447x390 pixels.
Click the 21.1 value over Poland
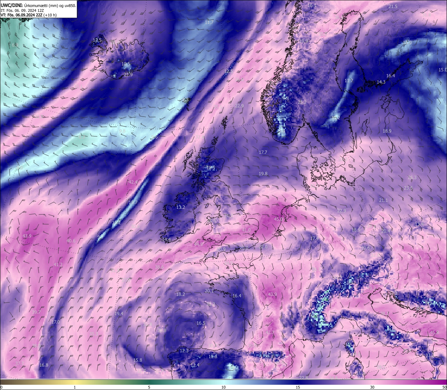pyautogui.click(x=383, y=200)
